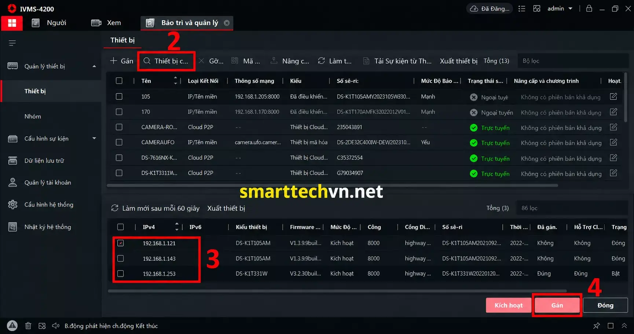Click Tải Sự kiện từ Thiết bị toolbar item
The image size is (634, 334).
point(397,61)
